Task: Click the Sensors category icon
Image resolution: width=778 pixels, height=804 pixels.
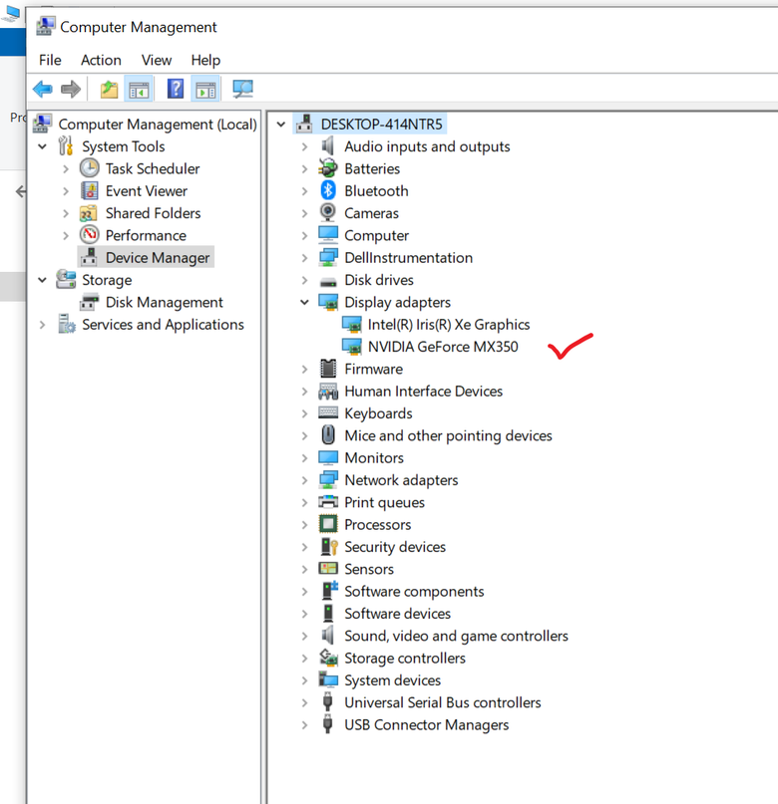Action: pos(328,569)
